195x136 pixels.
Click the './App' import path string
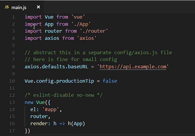(x=81, y=24)
